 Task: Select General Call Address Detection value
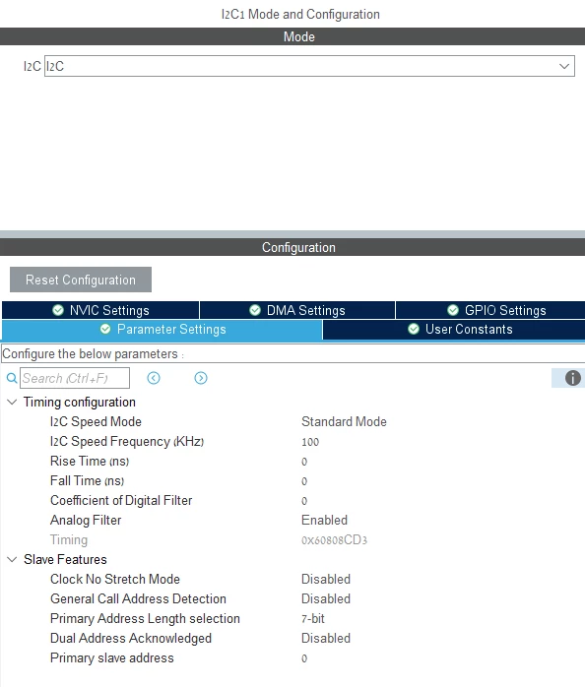(x=326, y=599)
